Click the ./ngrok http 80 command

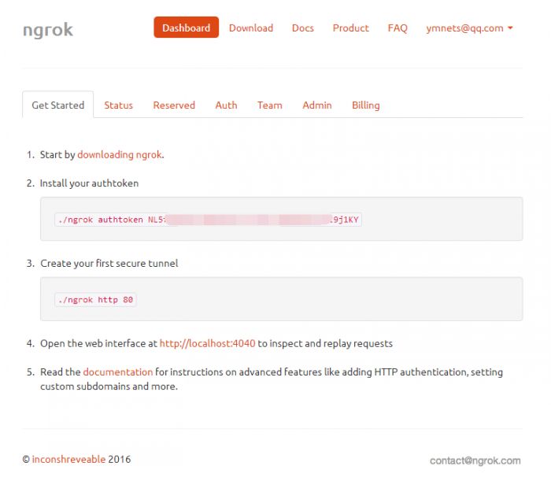95,300
